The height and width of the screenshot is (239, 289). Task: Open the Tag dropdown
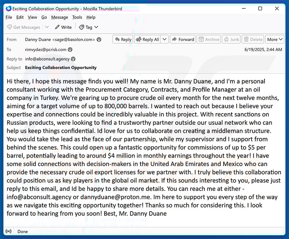click(89, 27)
